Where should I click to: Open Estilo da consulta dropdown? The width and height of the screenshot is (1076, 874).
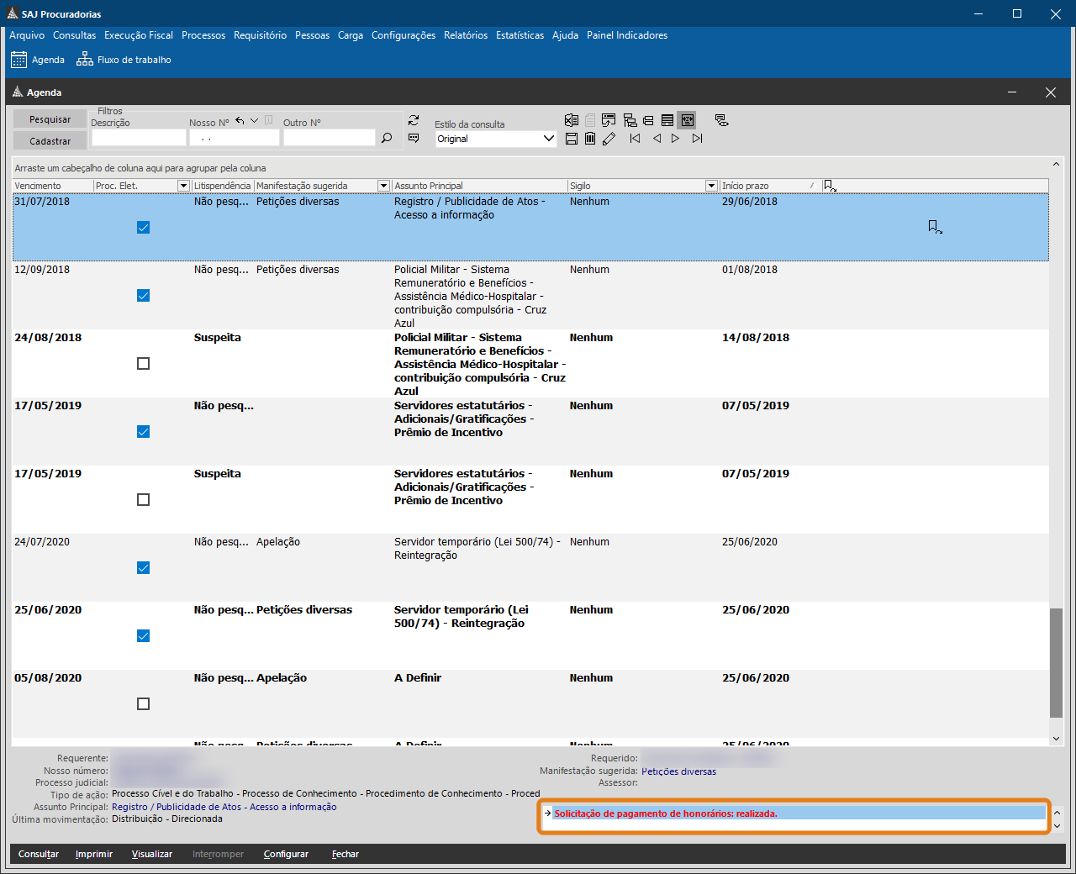[x=549, y=139]
